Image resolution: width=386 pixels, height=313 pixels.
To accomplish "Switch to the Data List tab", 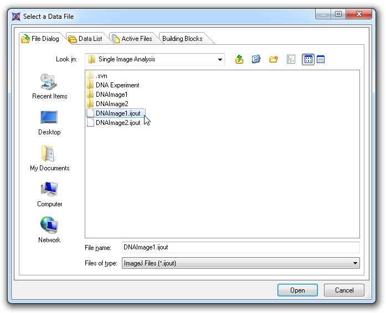I will (85, 39).
